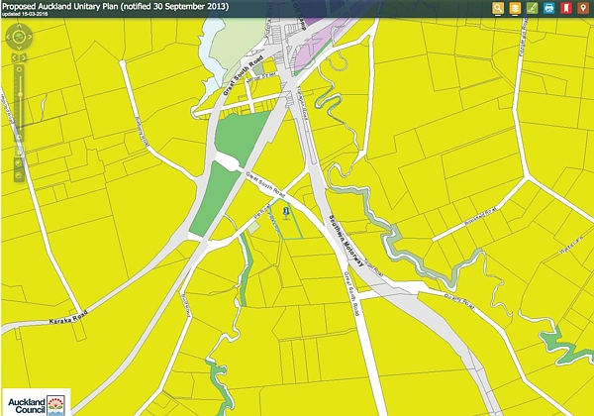Click the blue marker on the map
Viewport: 594px width, 416px height.
pos(286,211)
